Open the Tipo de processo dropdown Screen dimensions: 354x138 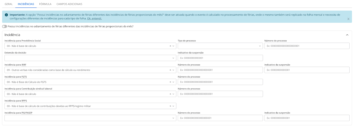(220, 46)
